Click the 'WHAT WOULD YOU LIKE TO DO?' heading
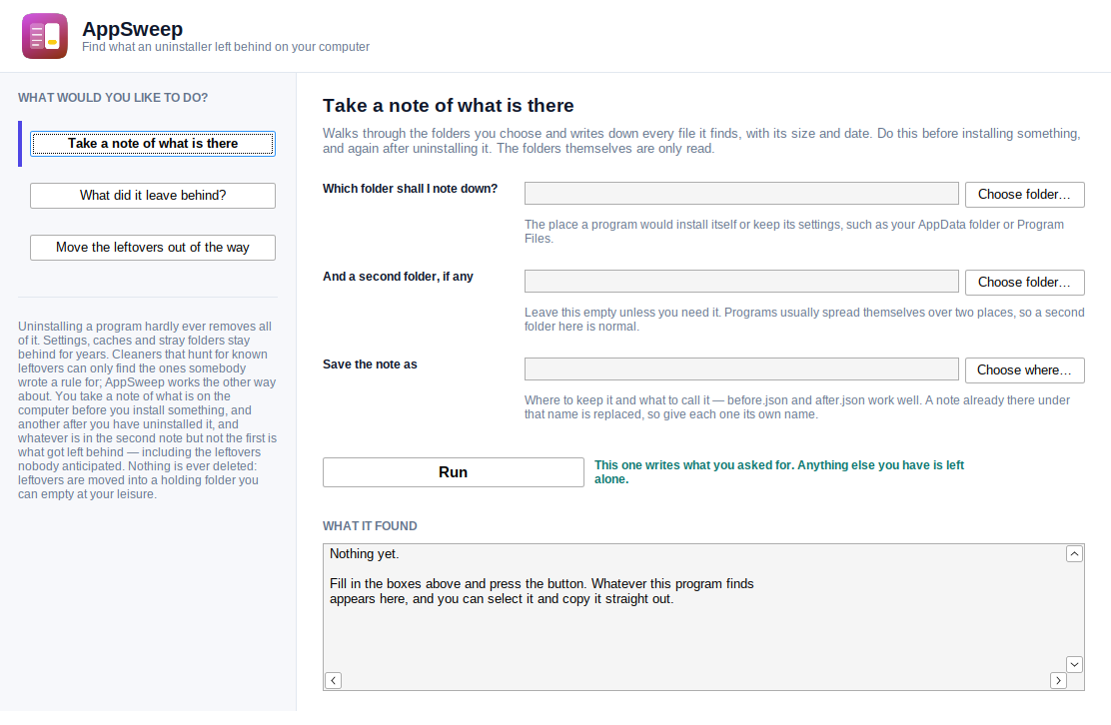The width and height of the screenshot is (1111, 725). click(113, 98)
